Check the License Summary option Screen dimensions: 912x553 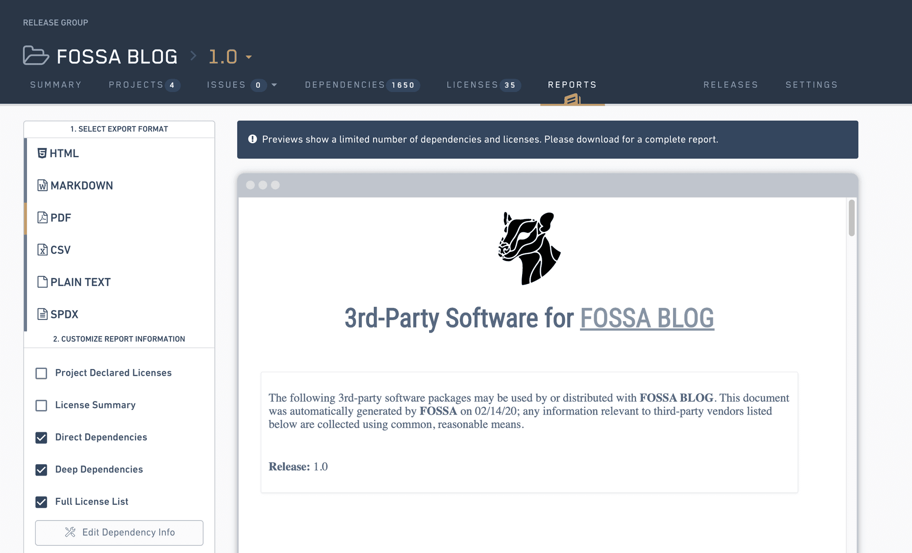click(41, 405)
